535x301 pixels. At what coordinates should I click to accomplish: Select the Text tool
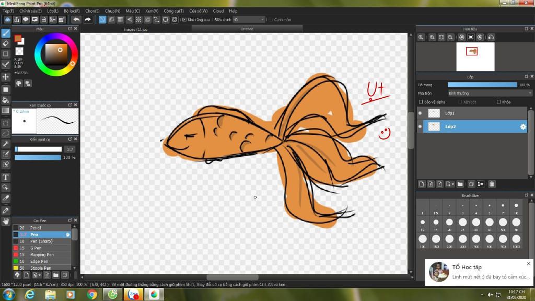6,177
